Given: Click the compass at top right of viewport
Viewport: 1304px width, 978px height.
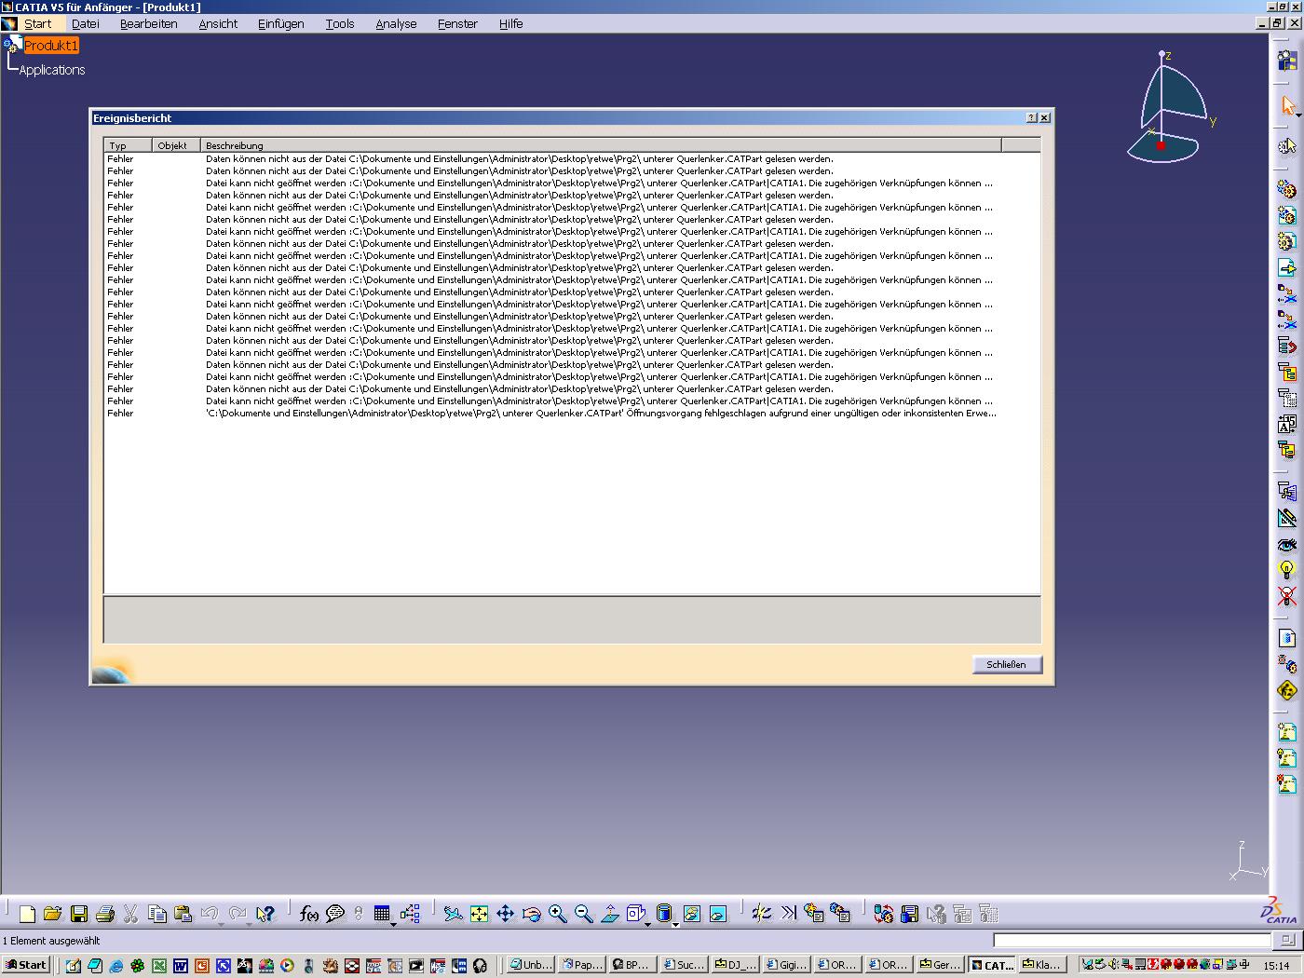Looking at the screenshot, I should [1171, 107].
